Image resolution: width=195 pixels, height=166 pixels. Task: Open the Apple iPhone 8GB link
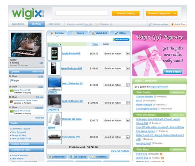coord(71,53)
